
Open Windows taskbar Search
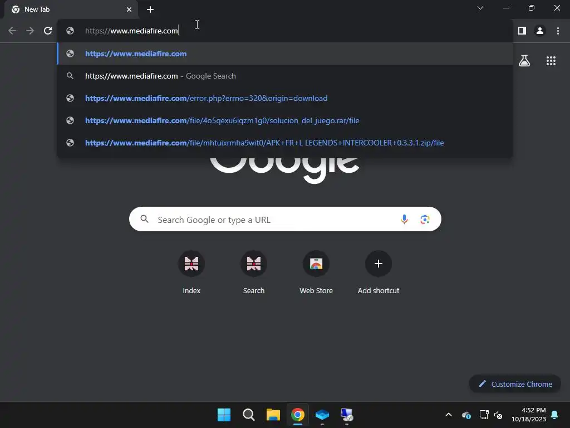[249, 415]
